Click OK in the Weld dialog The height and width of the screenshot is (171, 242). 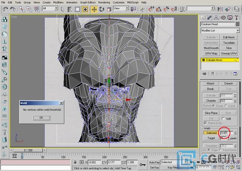[x=42, y=118]
